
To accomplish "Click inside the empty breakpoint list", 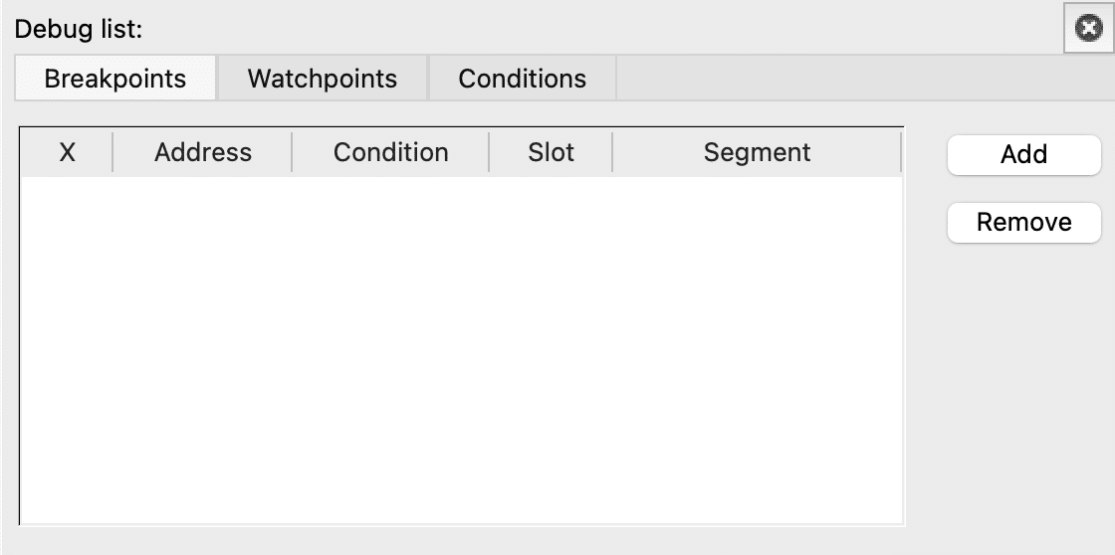I will tap(461, 348).
